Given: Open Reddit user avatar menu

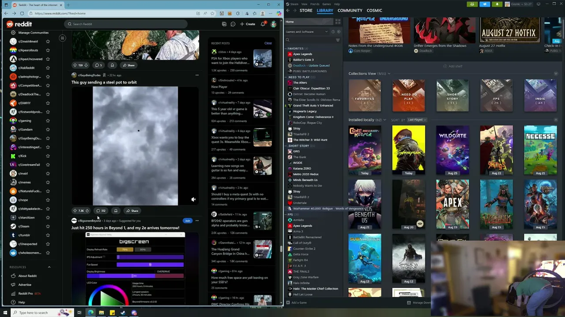Looking at the screenshot, I should tap(274, 24).
